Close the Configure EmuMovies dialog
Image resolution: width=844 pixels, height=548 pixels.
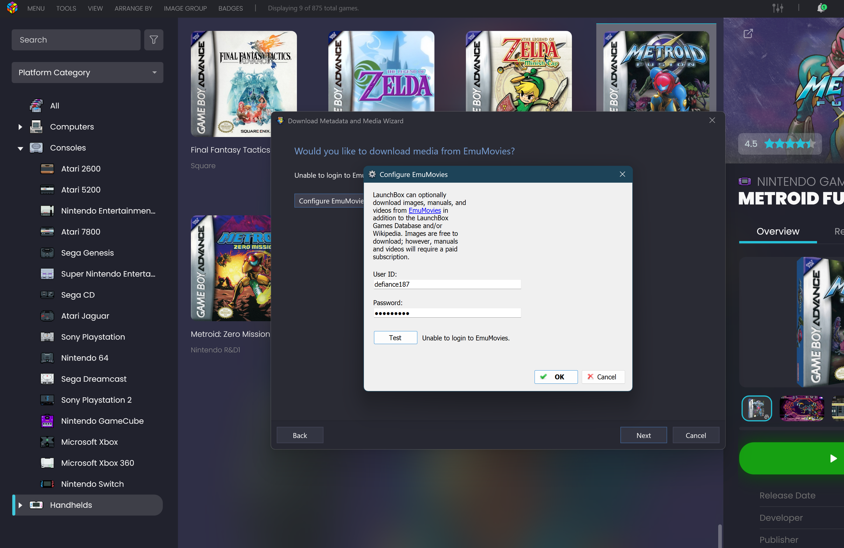[x=622, y=174]
